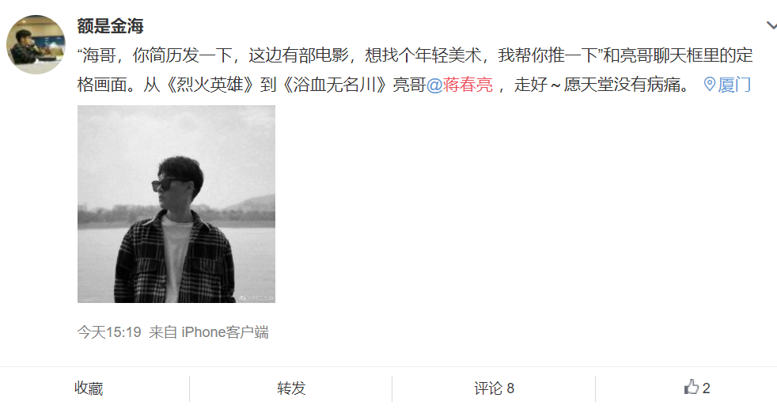Click the sunglasses man in the photo
This screenshot has height=409, width=777.
point(174,230)
